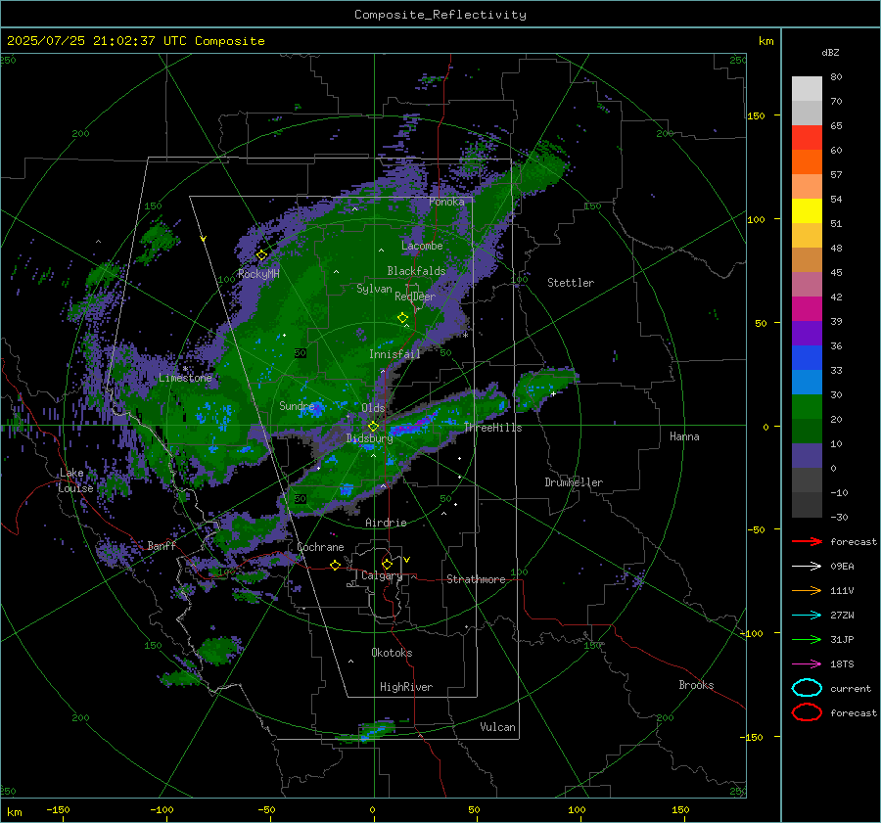Click the Hanna town label
This screenshot has width=881, height=823.
point(684,436)
